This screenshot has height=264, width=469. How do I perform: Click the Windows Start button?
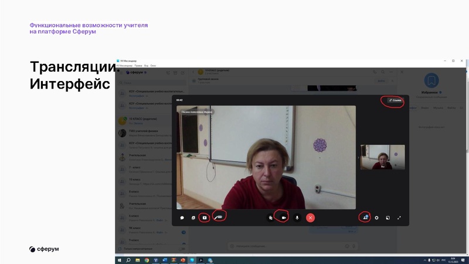(119, 260)
